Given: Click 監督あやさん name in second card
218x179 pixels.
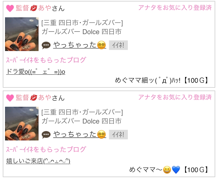Looking at the screenshot, I should click(40, 98).
